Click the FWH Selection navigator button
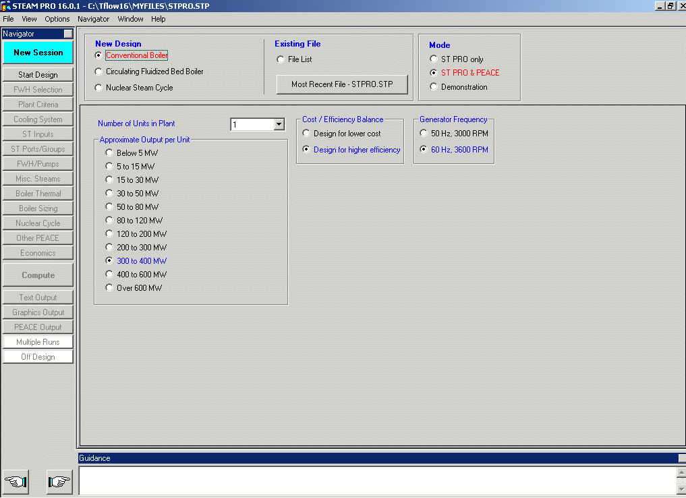The width and height of the screenshot is (686, 498). [38, 90]
